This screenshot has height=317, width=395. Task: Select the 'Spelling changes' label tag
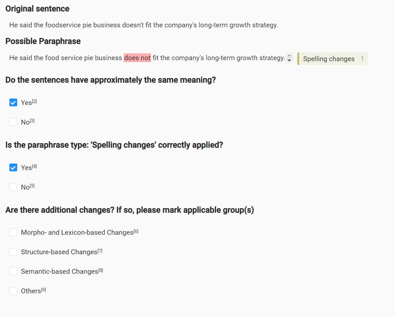pos(328,59)
